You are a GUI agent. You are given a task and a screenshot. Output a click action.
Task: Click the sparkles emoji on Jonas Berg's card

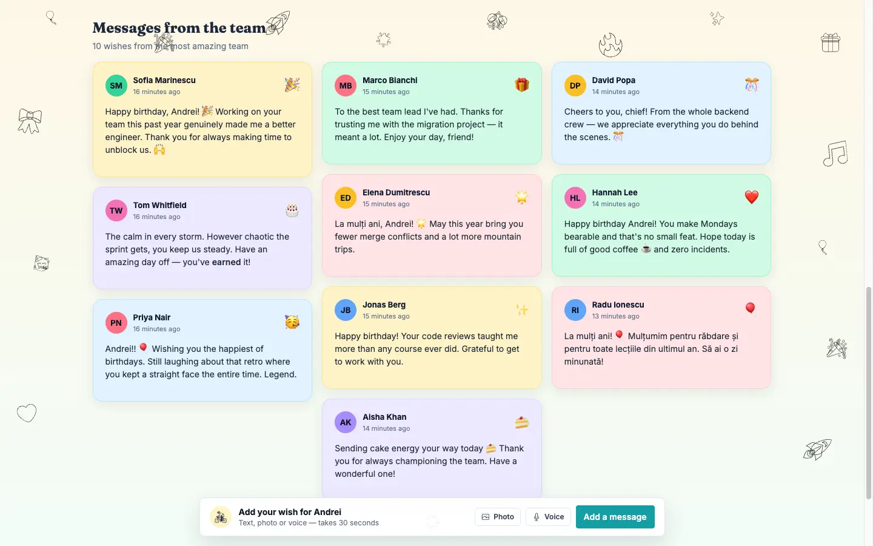522,309
